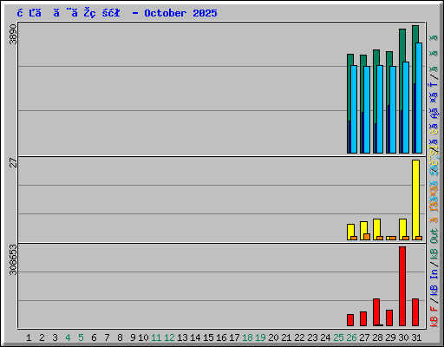Viewport: 444px width, 347px height.
Task: Click the 3890 y-axis value
Action: point(13,35)
